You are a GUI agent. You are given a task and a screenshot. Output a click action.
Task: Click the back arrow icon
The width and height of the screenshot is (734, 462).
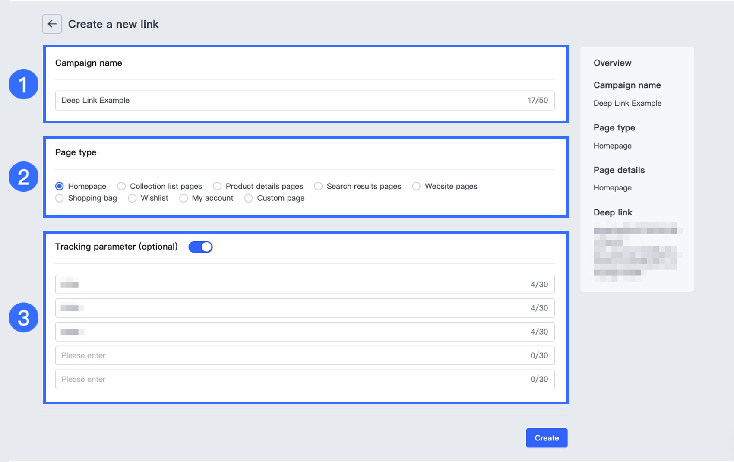coord(52,24)
